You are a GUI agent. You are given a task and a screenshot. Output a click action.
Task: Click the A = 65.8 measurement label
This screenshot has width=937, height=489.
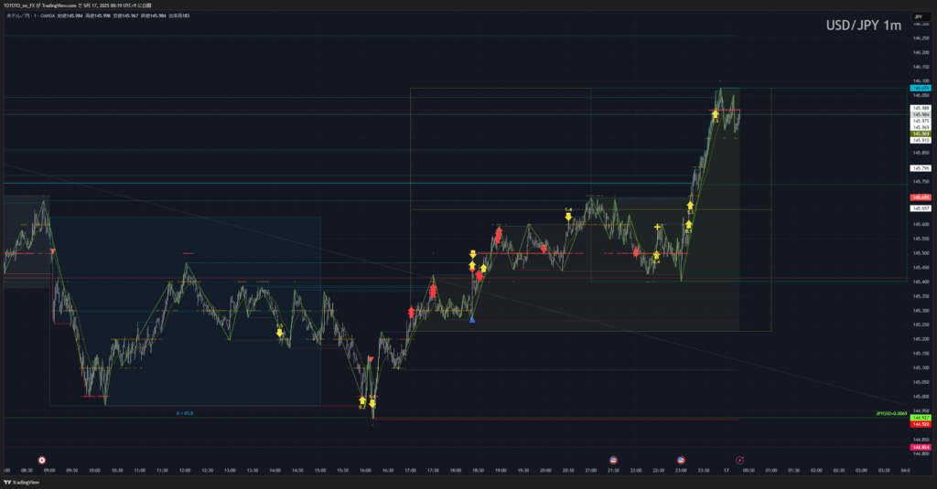coord(185,413)
